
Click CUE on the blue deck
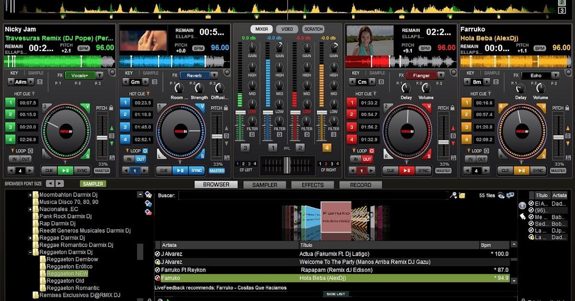[x=164, y=171]
